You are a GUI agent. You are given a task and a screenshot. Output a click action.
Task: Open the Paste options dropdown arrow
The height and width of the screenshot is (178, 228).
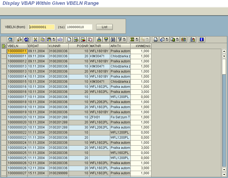pos(54,40)
